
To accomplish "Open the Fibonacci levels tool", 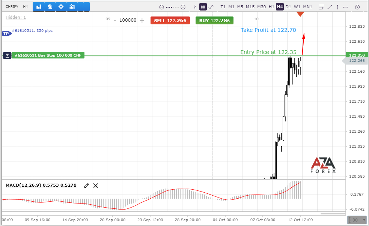I will 321,7.
